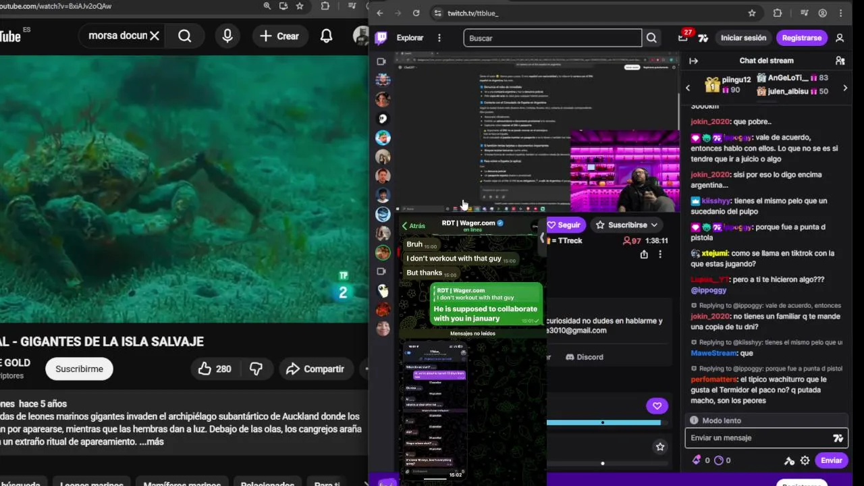Click username perfomatters in chat

[714, 379]
